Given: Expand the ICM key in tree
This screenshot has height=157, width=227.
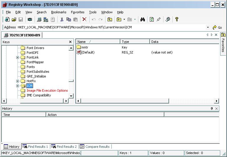Looking at the screenshot, I should 18,86.
